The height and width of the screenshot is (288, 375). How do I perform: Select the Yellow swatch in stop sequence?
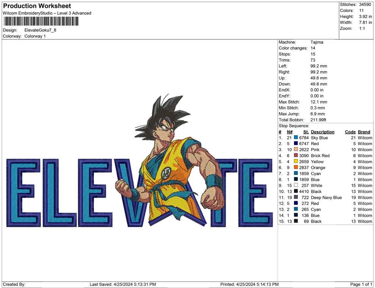tap(295, 161)
